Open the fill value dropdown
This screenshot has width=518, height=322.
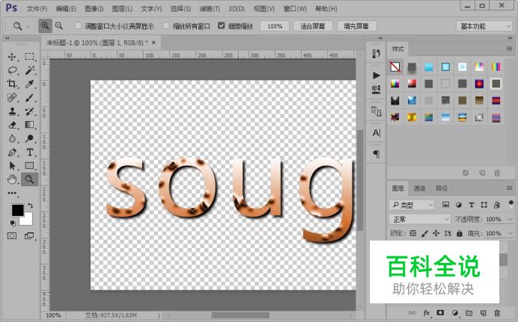pyautogui.click(x=510, y=233)
